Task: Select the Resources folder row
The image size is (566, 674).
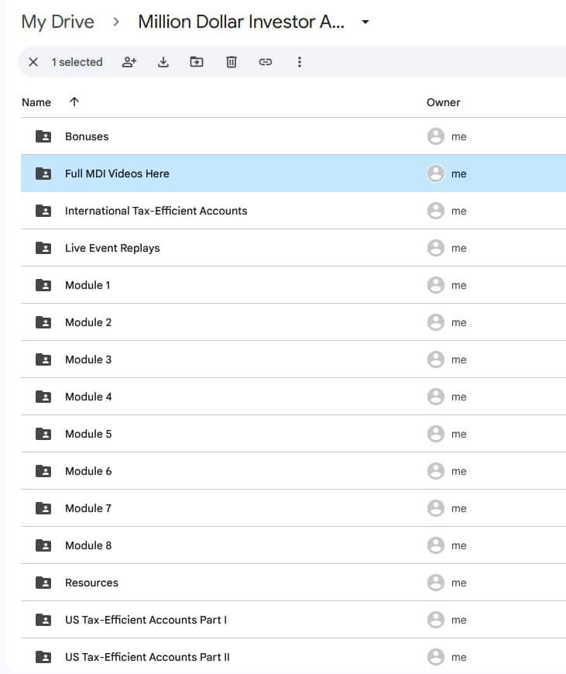Action: [x=91, y=583]
